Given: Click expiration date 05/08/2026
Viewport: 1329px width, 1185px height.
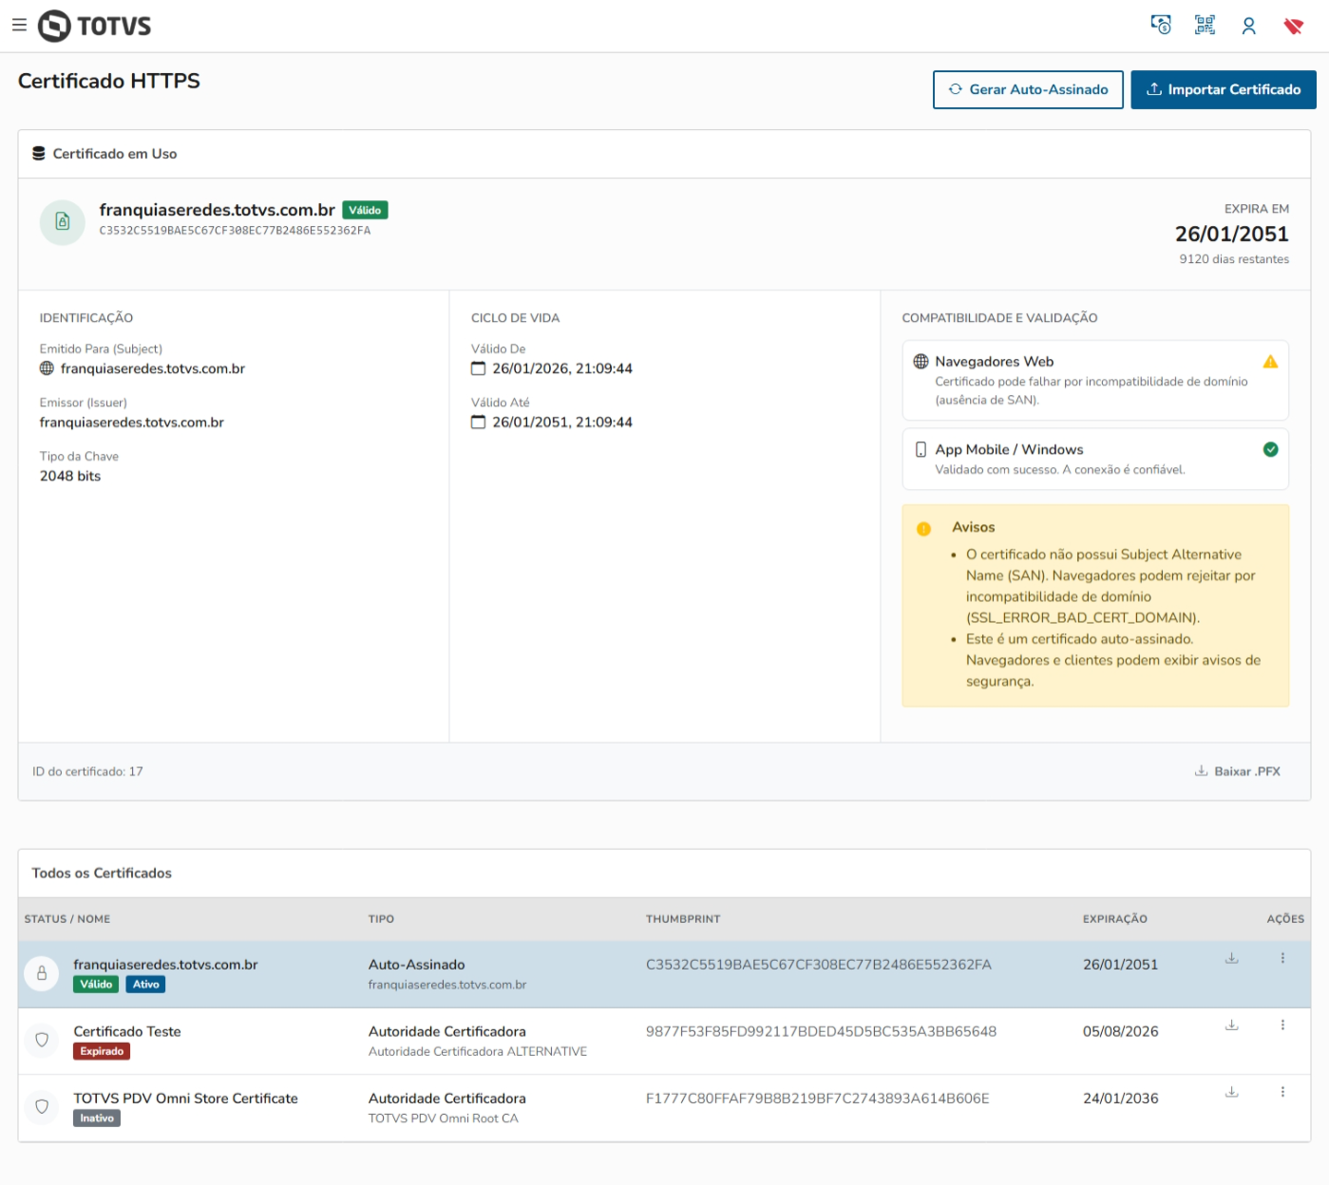Looking at the screenshot, I should coord(1121,1032).
